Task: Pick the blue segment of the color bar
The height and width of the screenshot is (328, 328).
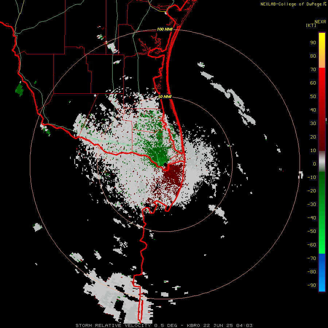Action: (322, 273)
